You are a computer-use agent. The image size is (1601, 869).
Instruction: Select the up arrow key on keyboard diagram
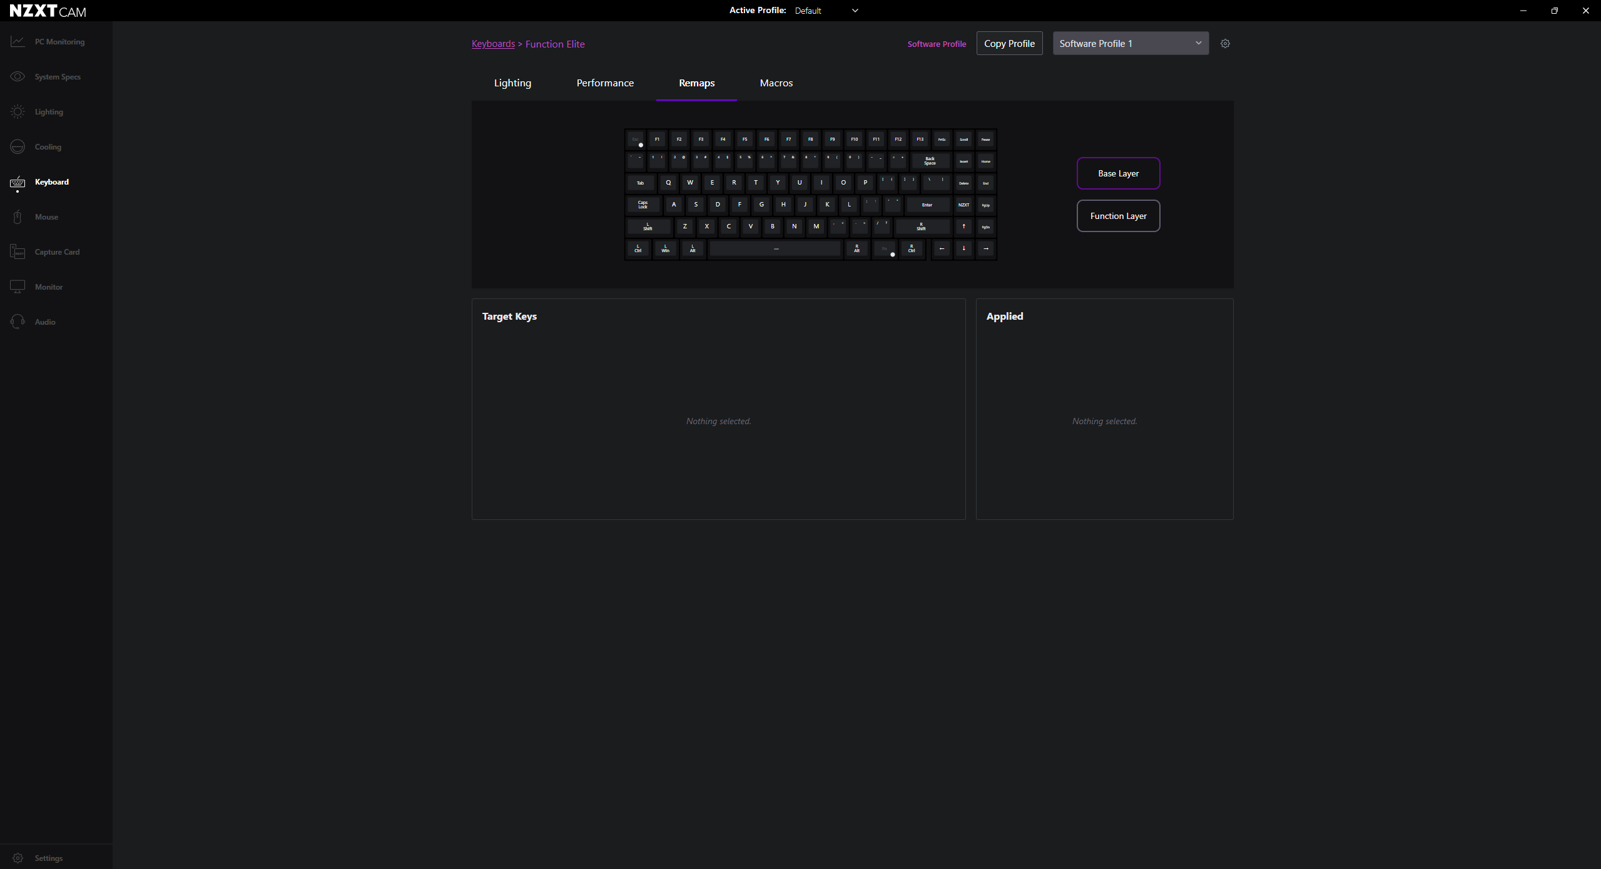[963, 226]
